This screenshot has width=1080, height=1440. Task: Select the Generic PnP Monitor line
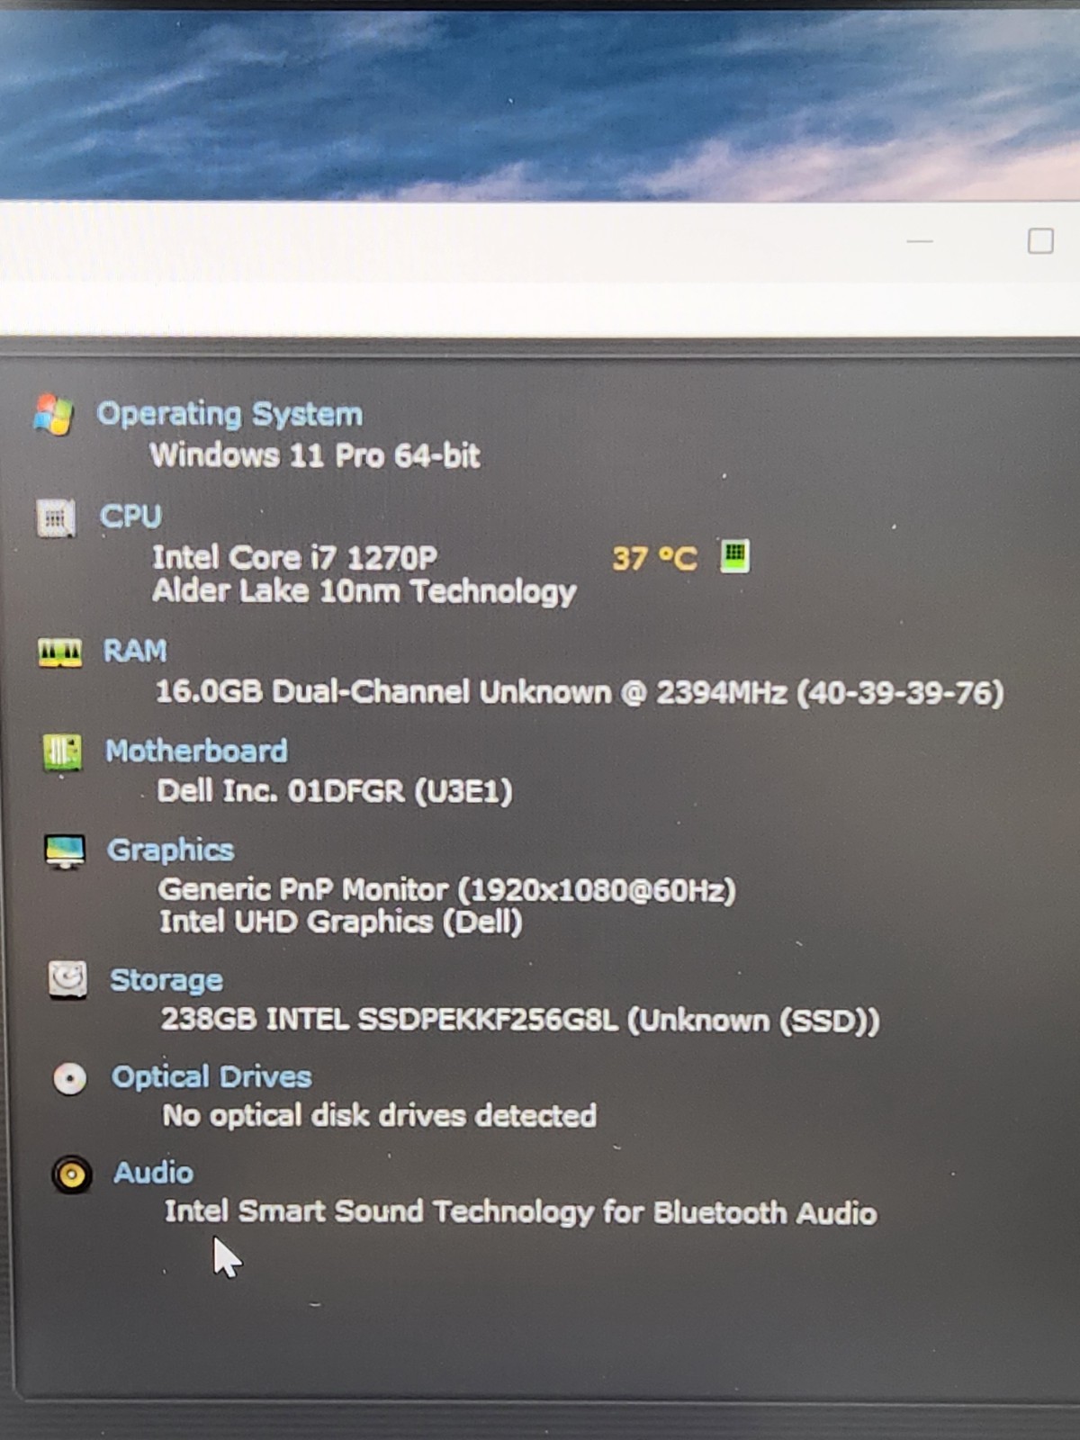pyautogui.click(x=447, y=890)
